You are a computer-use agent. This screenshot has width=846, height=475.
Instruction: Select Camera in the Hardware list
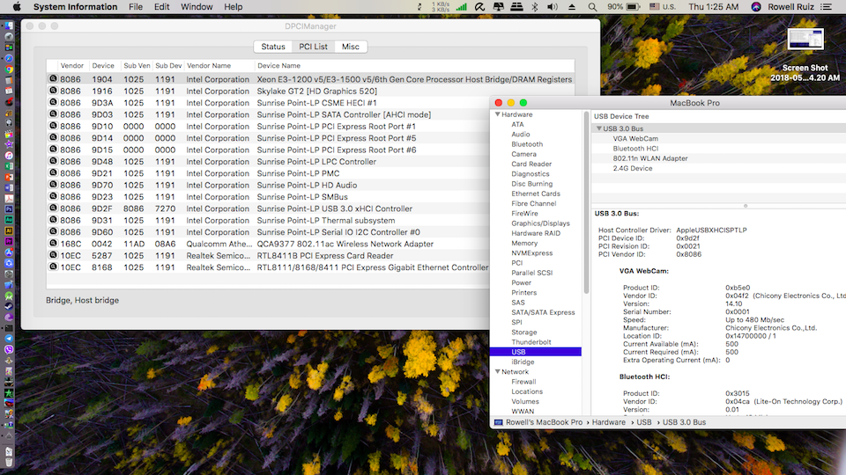pos(523,154)
